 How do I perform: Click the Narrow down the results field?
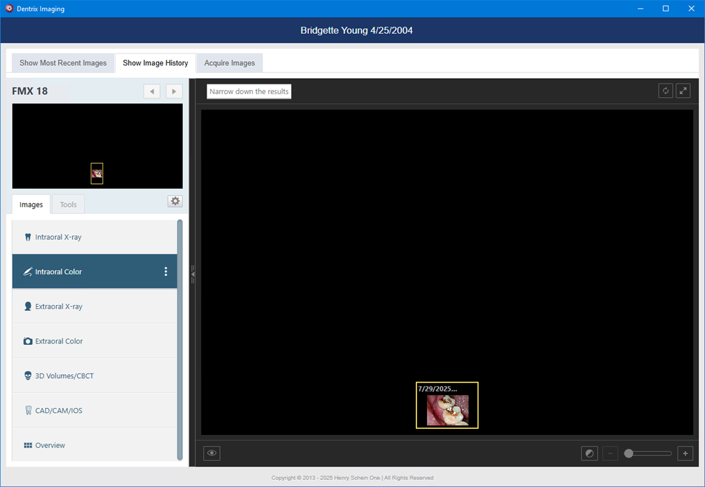coord(249,91)
